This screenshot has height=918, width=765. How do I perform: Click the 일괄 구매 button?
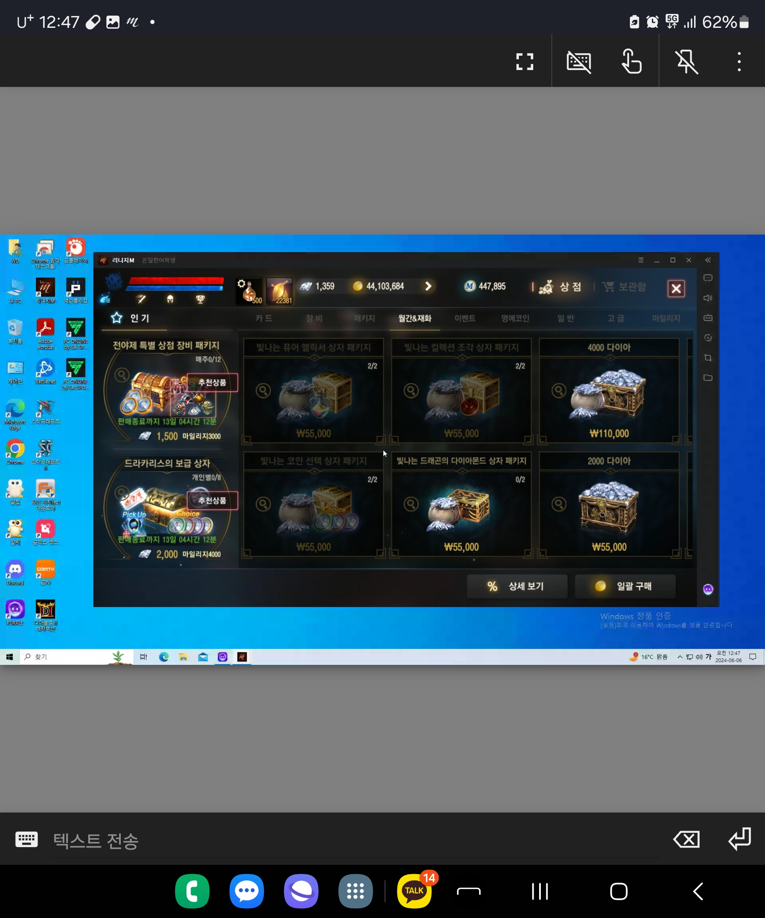(624, 586)
